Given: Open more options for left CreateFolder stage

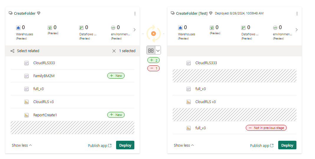Looking at the screenshot, I should pyautogui.click(x=135, y=14).
